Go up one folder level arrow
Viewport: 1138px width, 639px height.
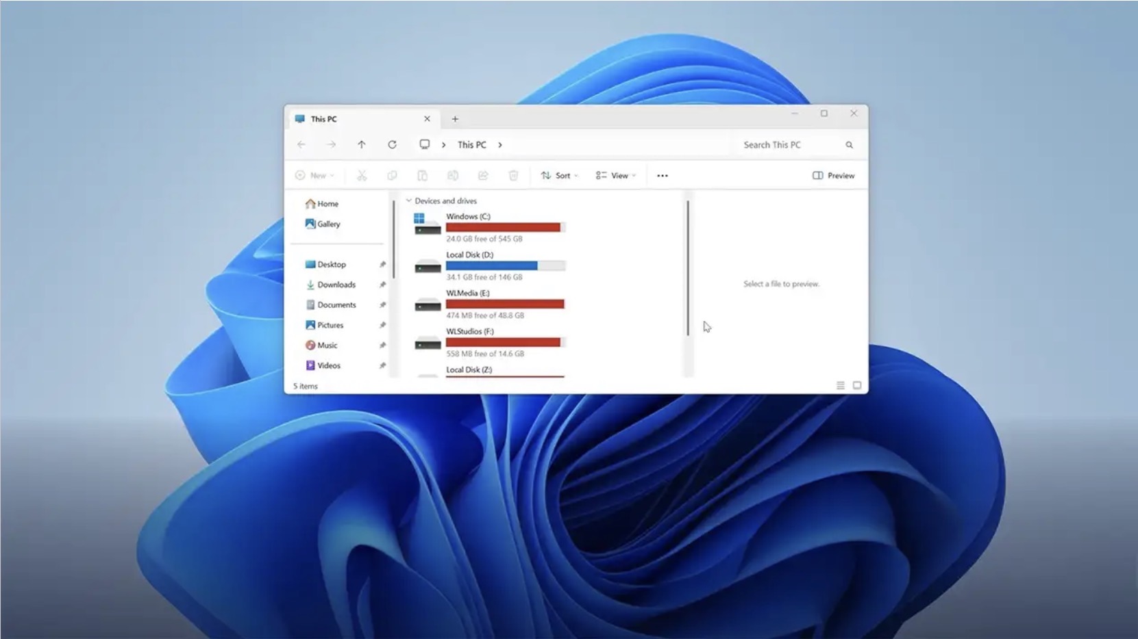[362, 144]
